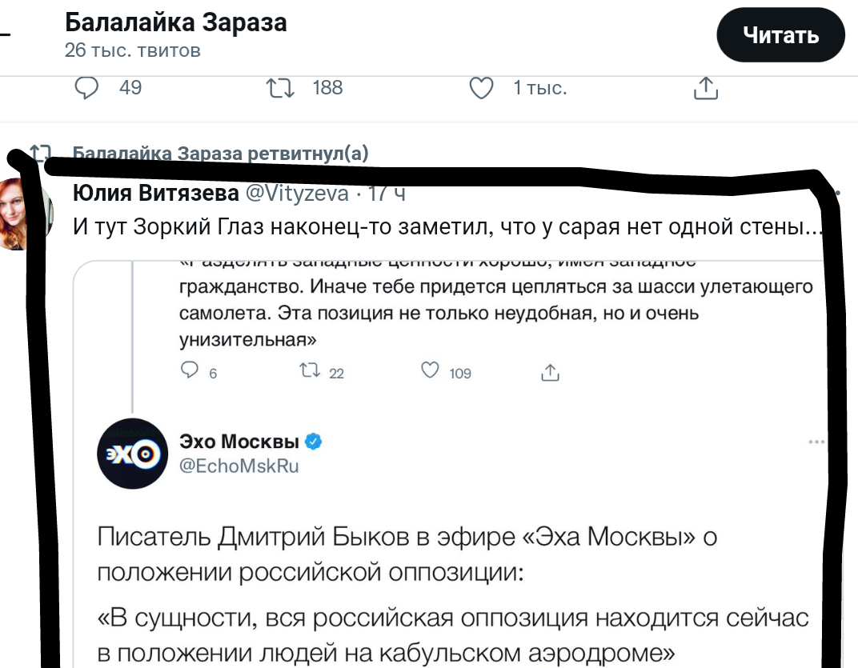Open the 17 ч timestamp of Витязева tweet
The width and height of the screenshot is (858, 668).
click(x=387, y=193)
